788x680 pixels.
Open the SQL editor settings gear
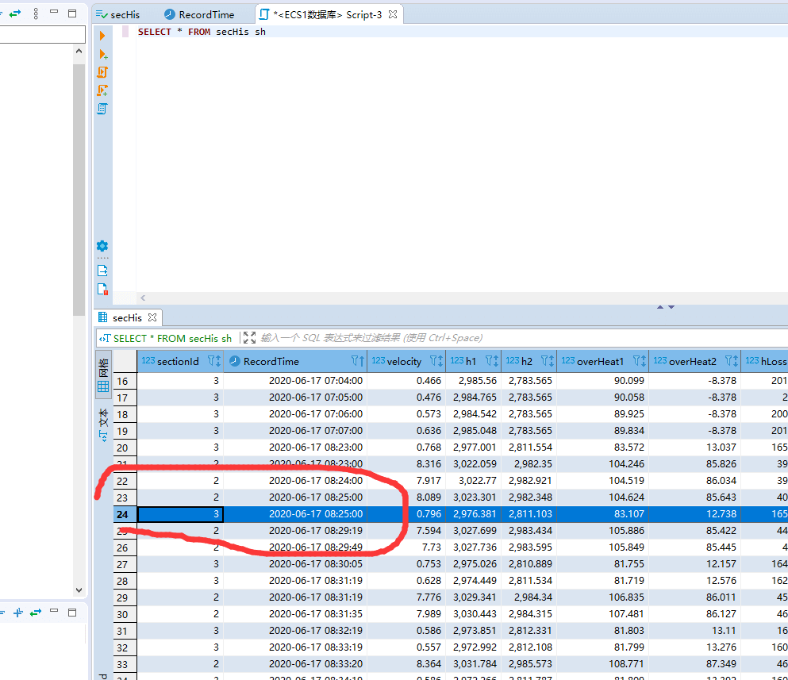coord(102,246)
